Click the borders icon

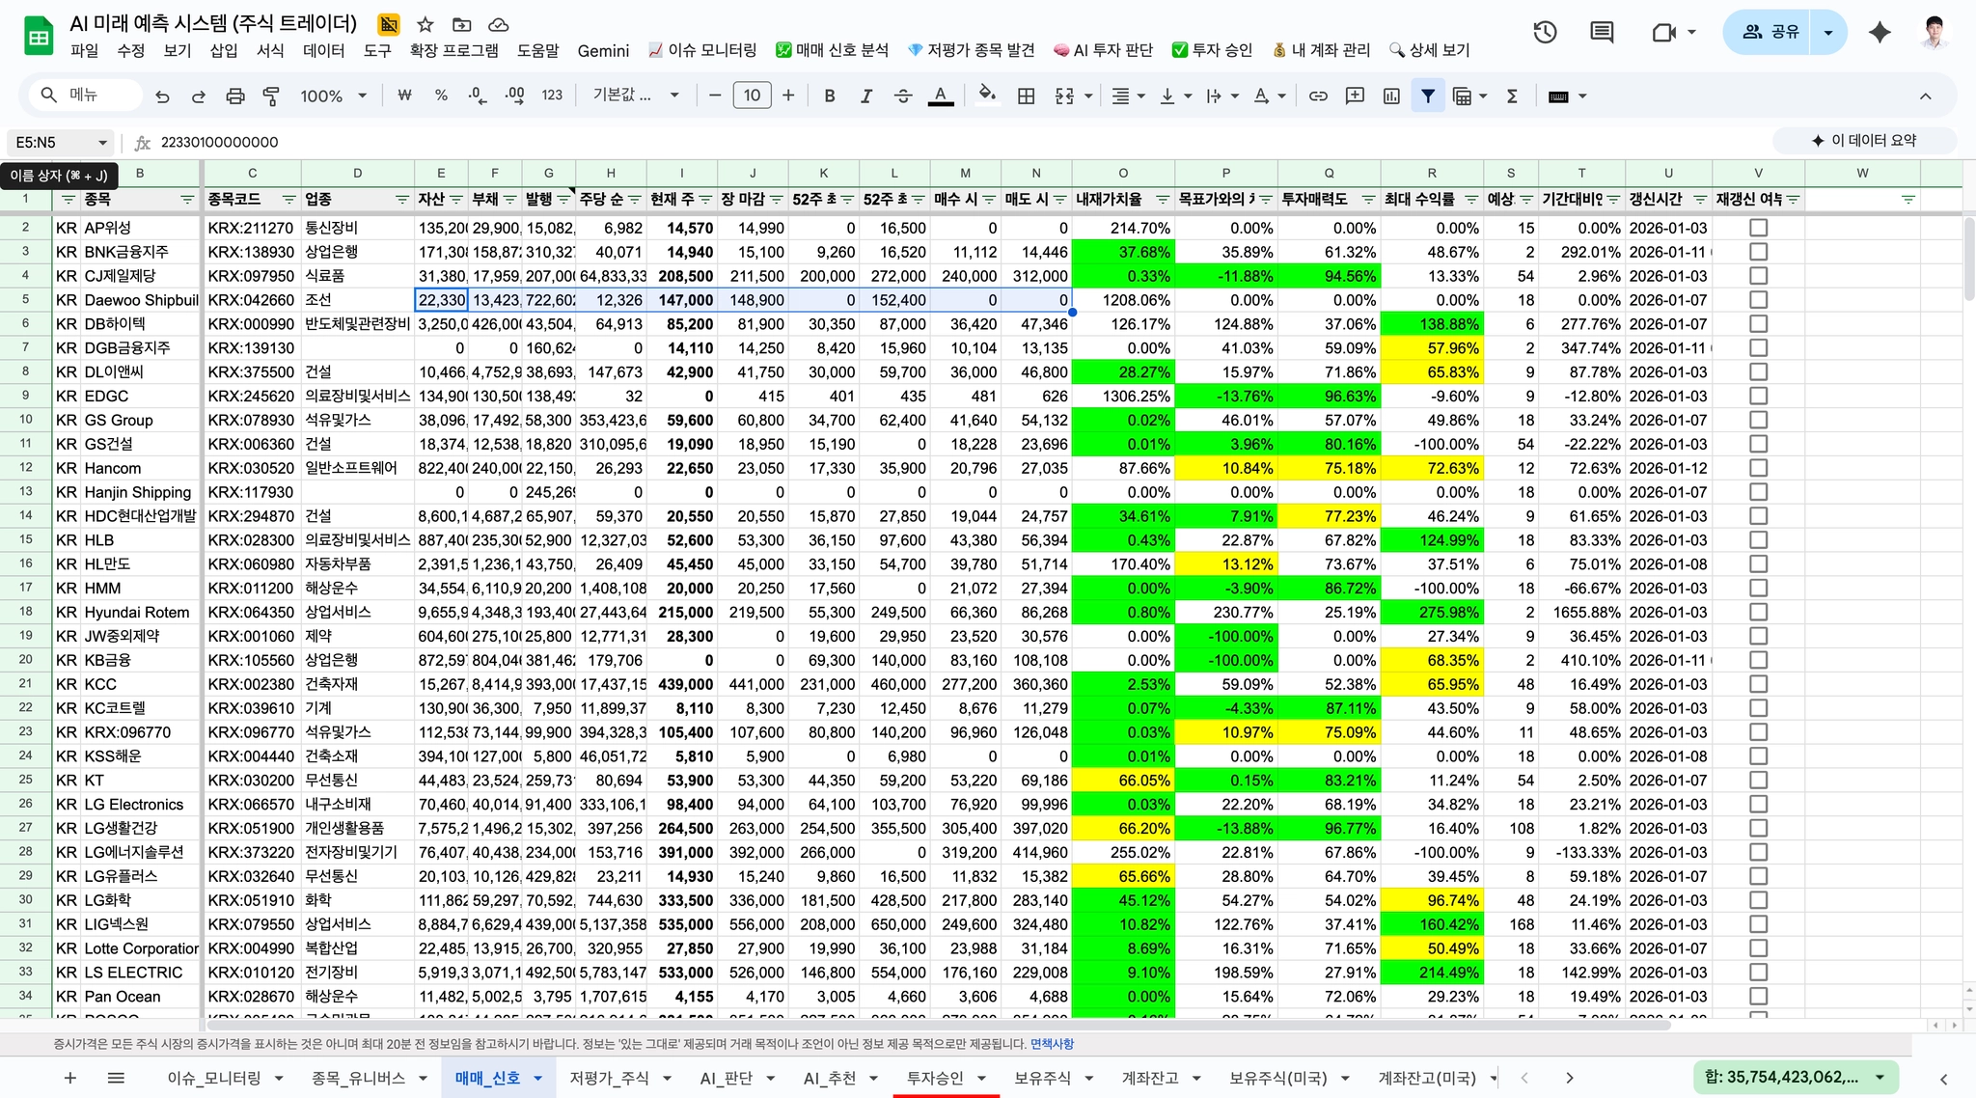pos(1027,96)
